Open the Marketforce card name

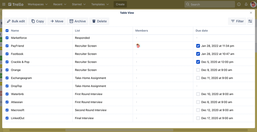click(x=19, y=38)
